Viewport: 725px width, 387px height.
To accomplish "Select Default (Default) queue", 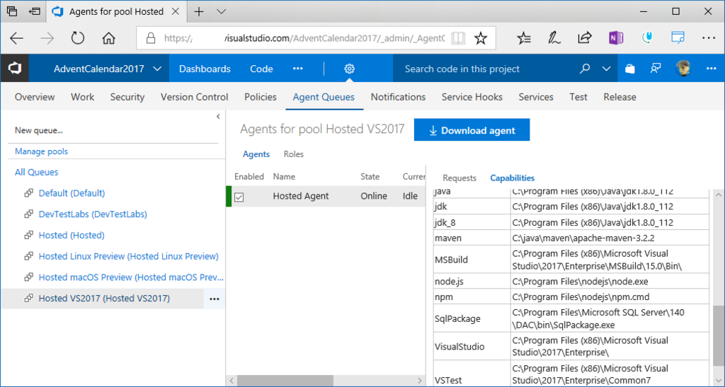I will coord(72,193).
